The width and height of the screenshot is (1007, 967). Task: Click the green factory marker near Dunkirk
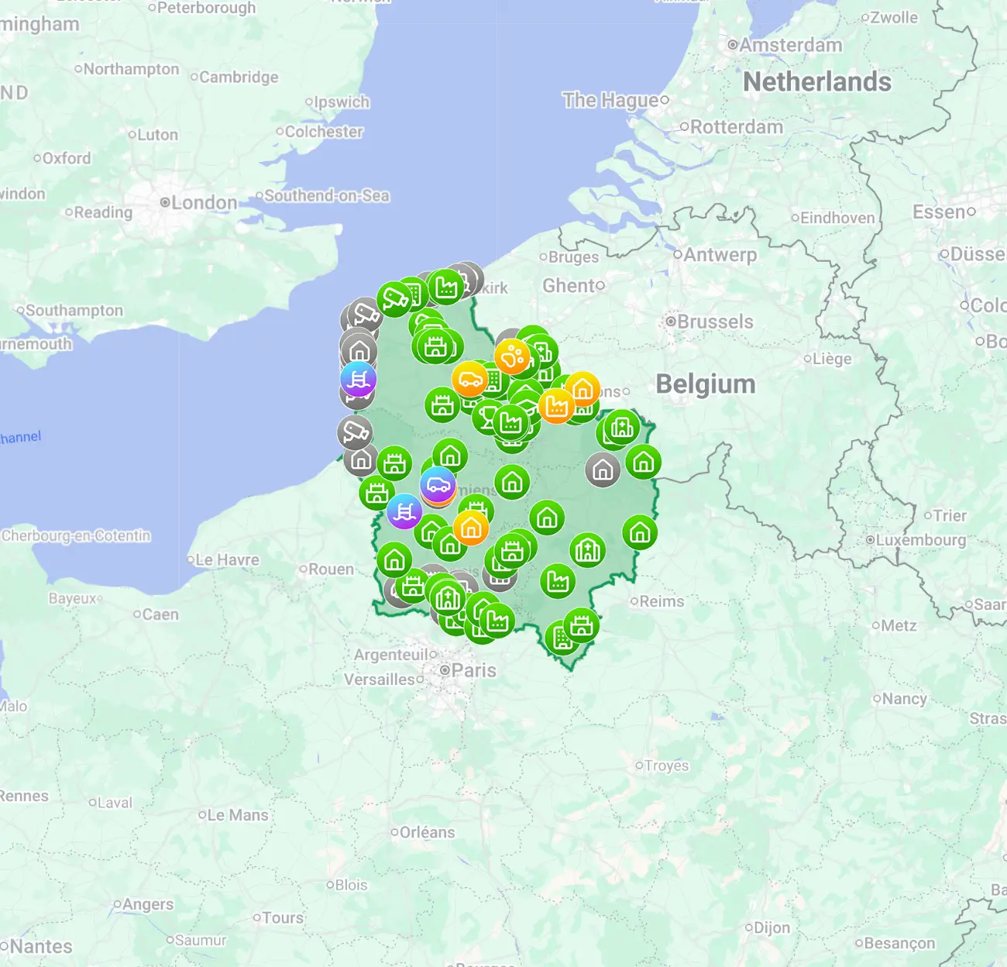[x=445, y=288]
